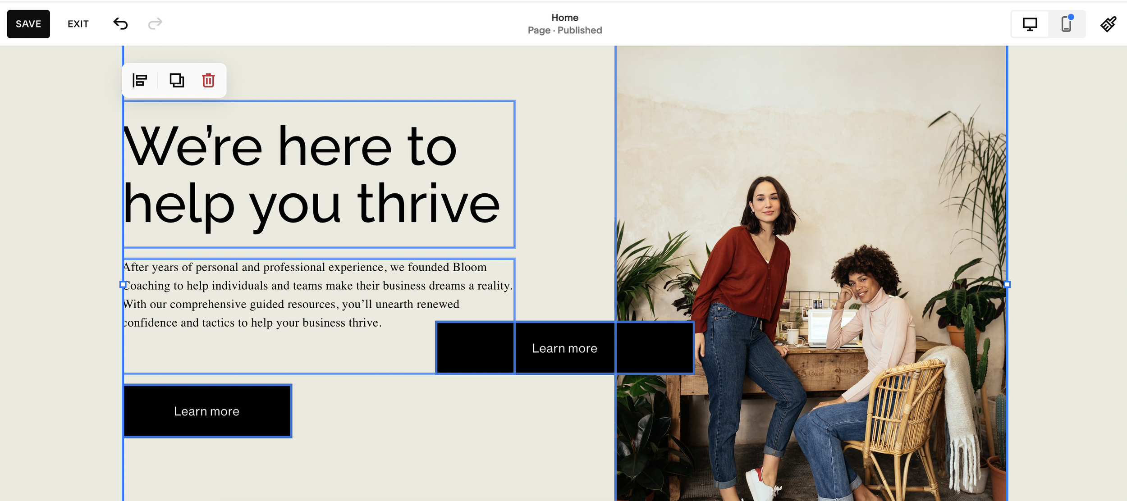Exit the page editor
The width and height of the screenshot is (1127, 501).
[78, 24]
